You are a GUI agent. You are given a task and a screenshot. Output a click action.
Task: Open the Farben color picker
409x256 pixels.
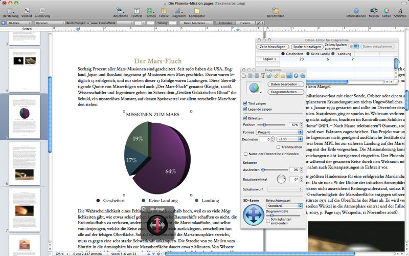pos(387,10)
